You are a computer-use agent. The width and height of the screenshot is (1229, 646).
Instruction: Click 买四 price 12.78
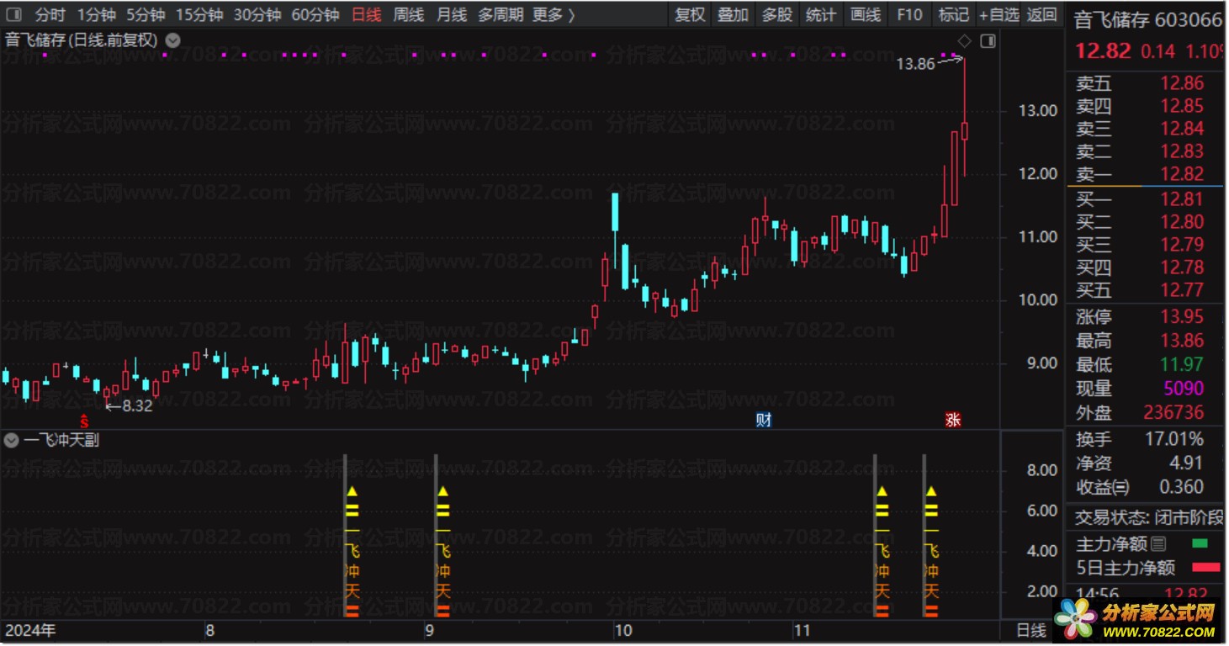[x=1182, y=267]
